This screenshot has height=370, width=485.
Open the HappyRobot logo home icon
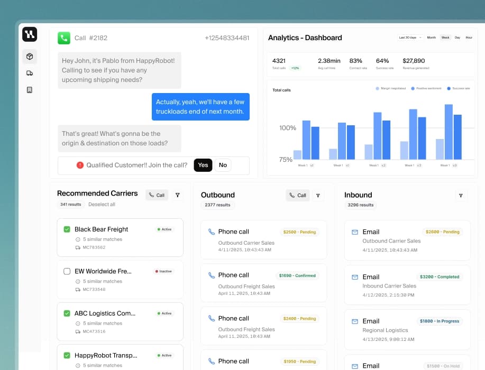click(x=30, y=34)
